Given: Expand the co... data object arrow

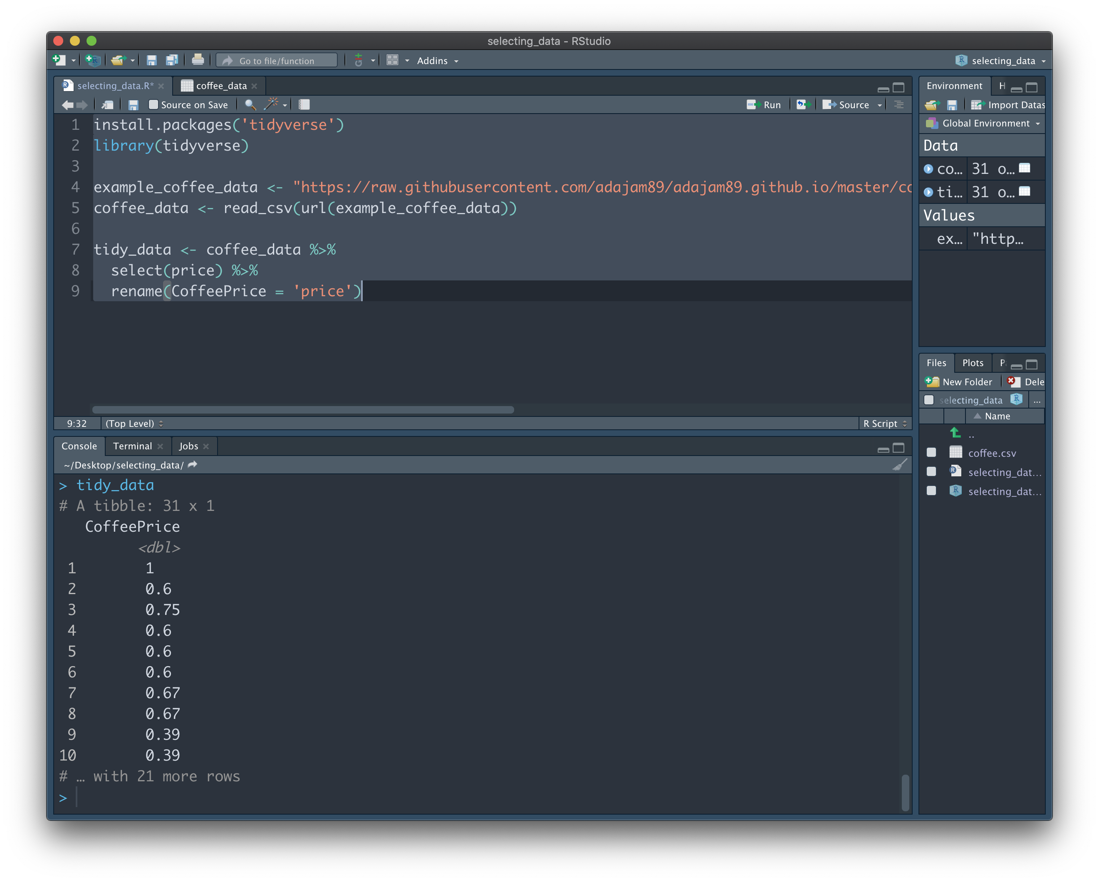Looking at the screenshot, I should [x=928, y=169].
